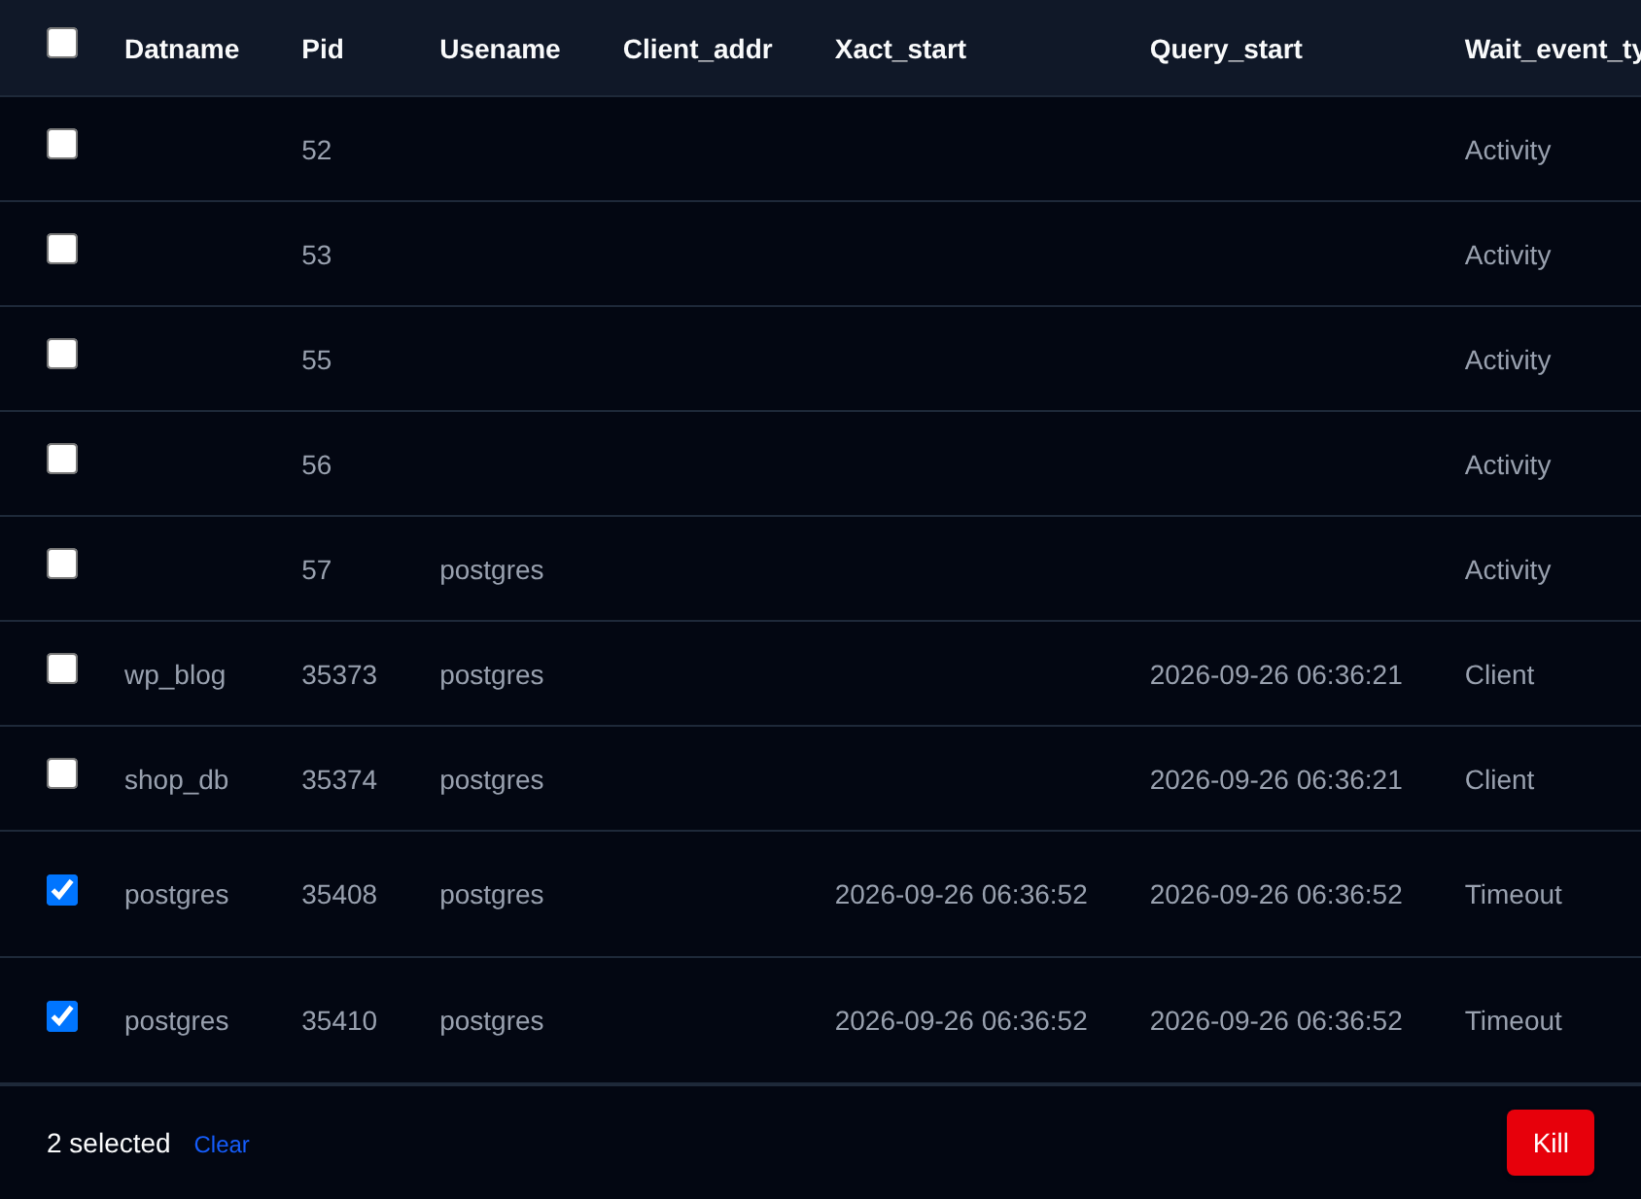The image size is (1641, 1199).
Task: Uncheck the Pid 35410 row checkbox
Action: tap(62, 1016)
